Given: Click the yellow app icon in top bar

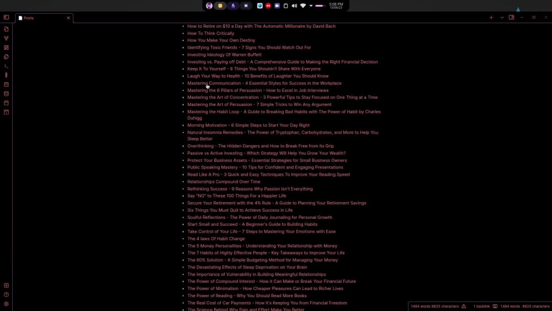Looking at the screenshot, I should coord(220,6).
